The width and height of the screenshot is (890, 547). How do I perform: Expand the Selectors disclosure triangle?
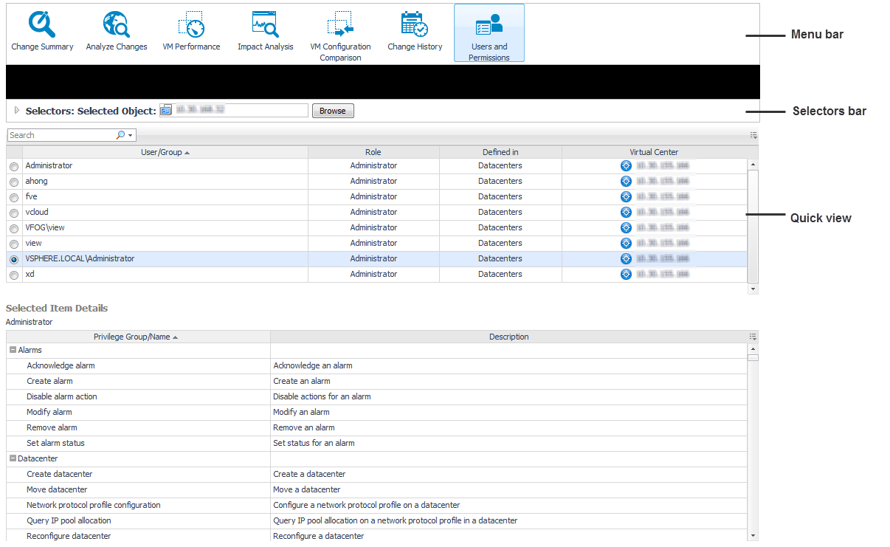point(17,111)
